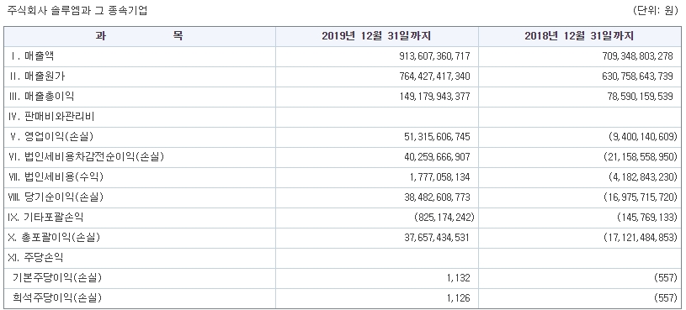
Task: Select row label XI. 주당손익
Action: 36,258
